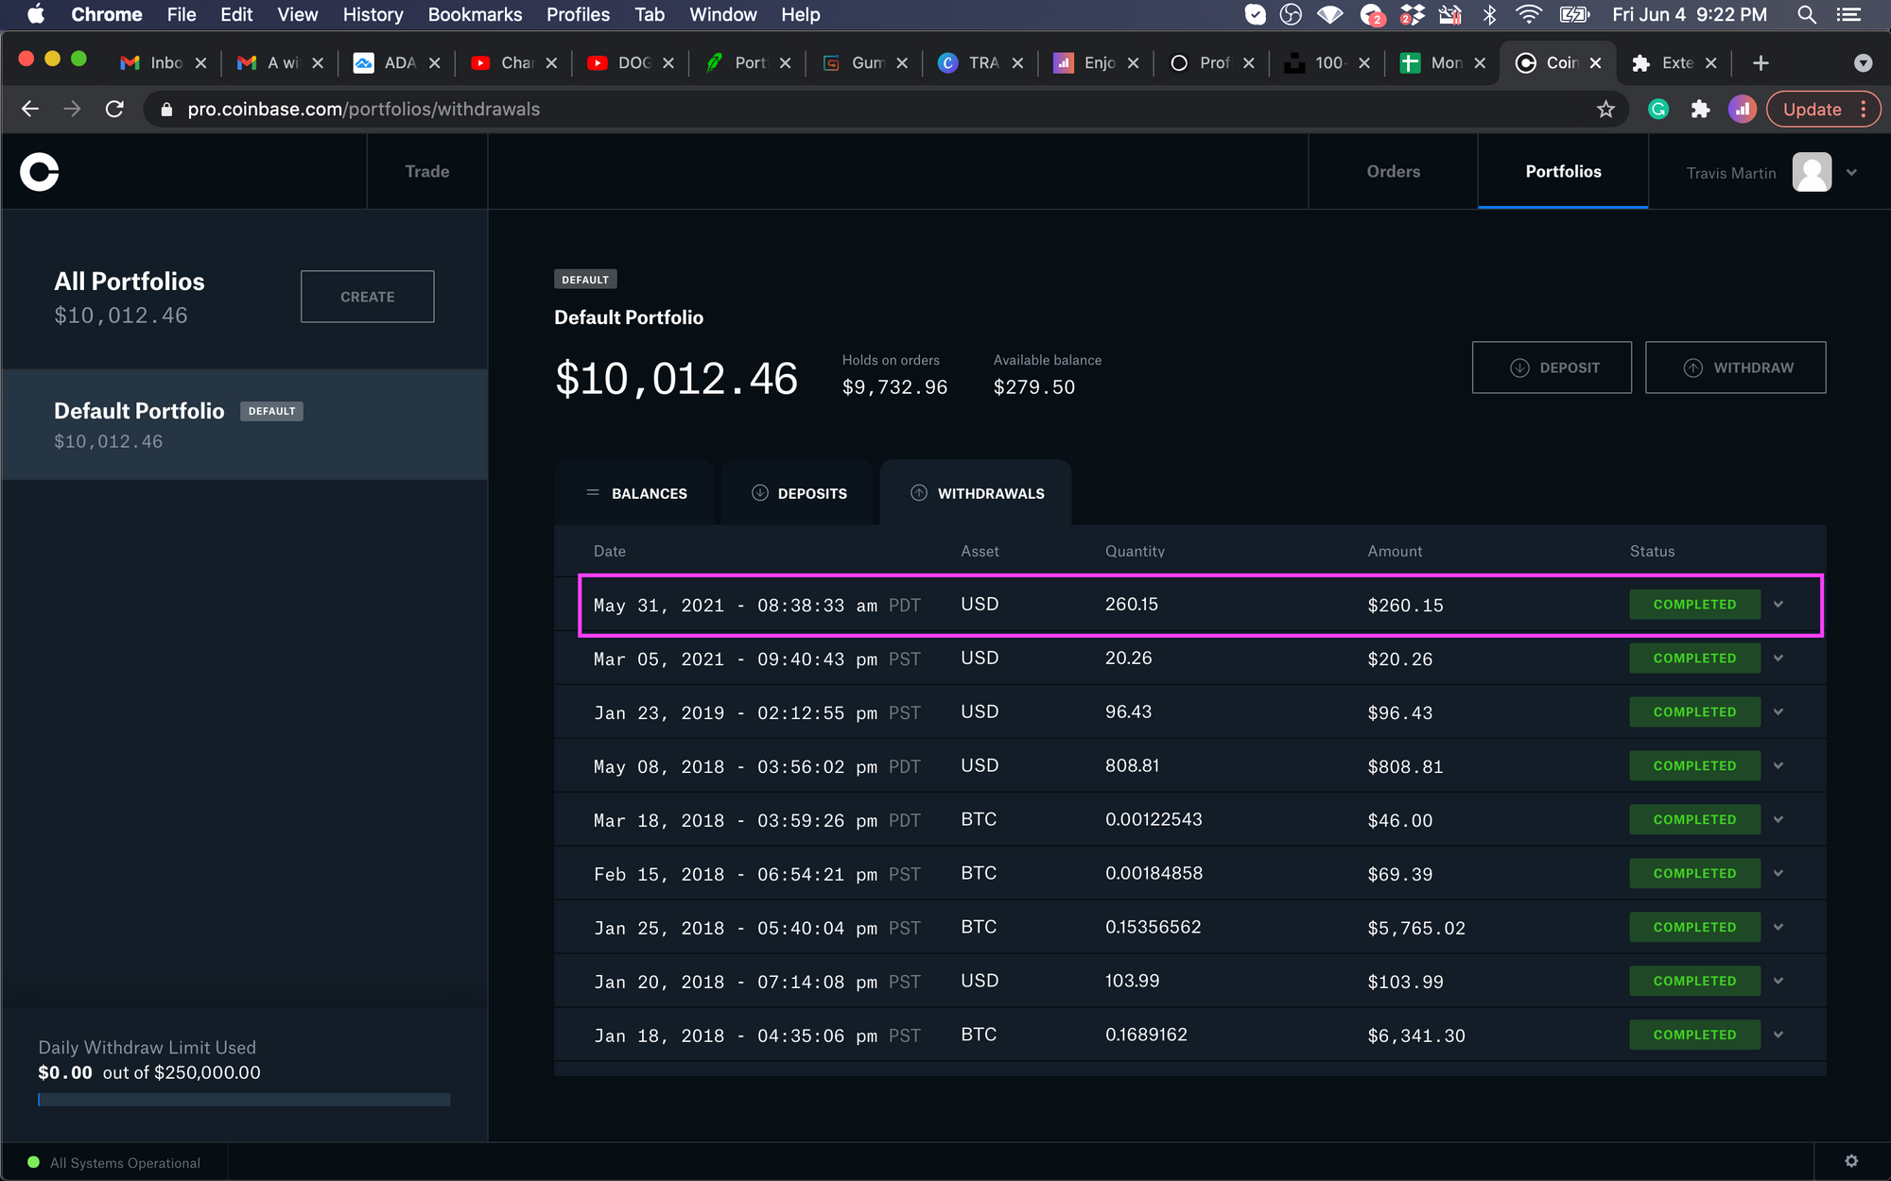Click the Holds on orders $9,732.96 value
This screenshot has height=1181, width=1891.
(894, 387)
